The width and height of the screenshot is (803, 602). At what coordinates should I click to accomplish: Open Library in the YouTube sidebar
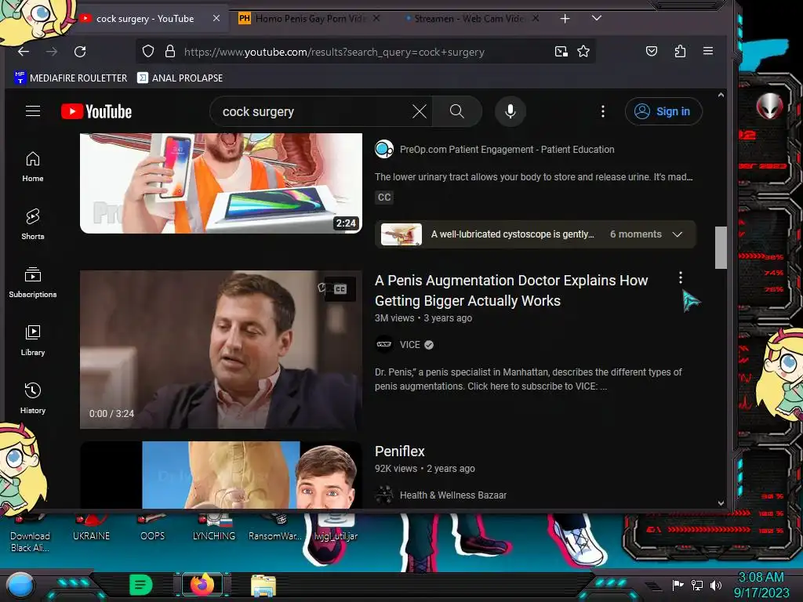coord(33,340)
